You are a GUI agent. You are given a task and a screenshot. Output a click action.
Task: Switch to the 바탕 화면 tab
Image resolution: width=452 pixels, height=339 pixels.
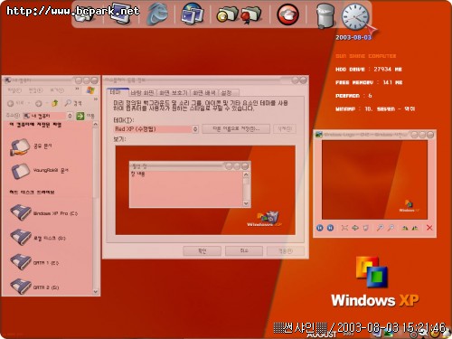[x=142, y=92]
